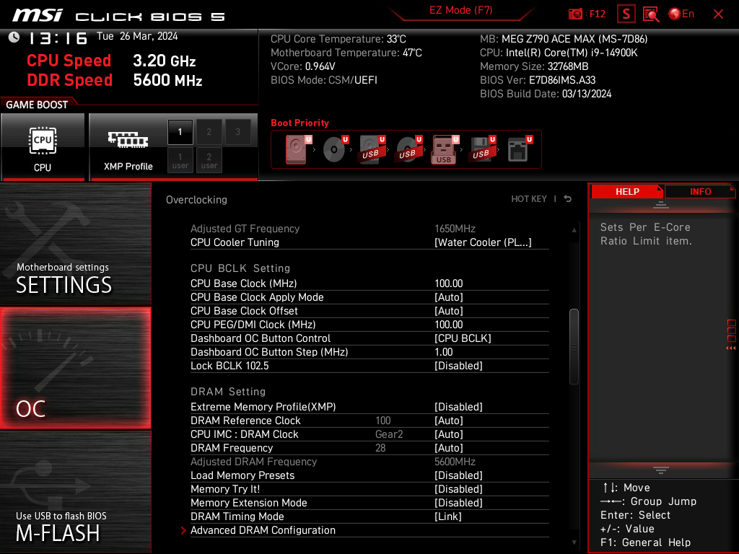Select XMP profile 3
This screenshot has width=739, height=554.
coord(237,132)
